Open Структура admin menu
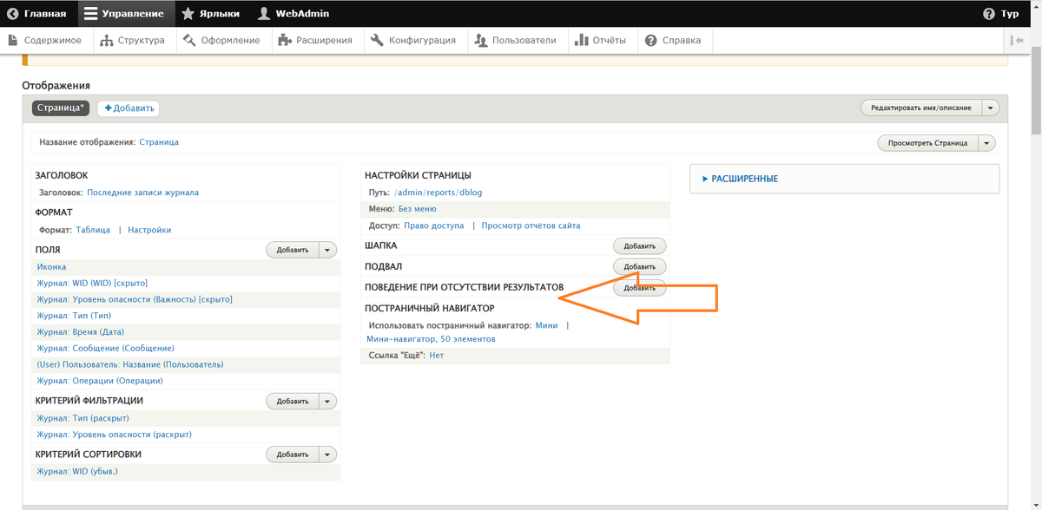The height and width of the screenshot is (510, 1042). point(132,40)
